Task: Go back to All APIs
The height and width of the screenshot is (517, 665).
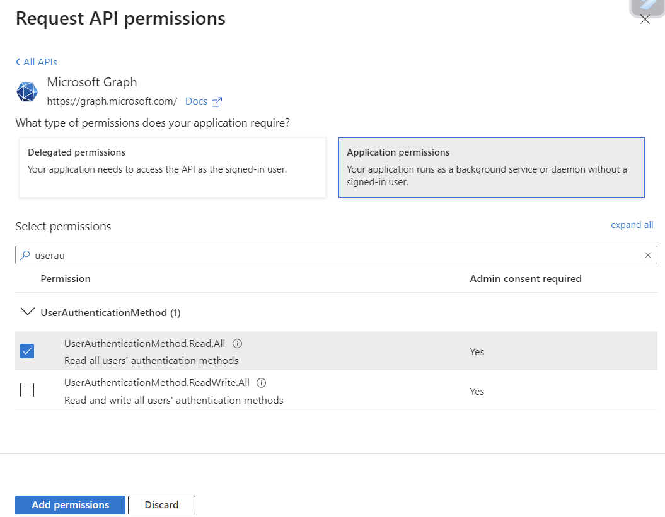Action: pos(36,62)
